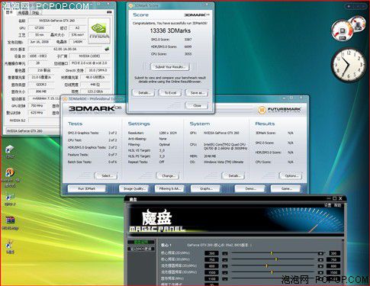Image resolution: width=370 pixels, height=286 pixels.
Task: Click the left 1500 shader clock value field
Action: point(211,272)
